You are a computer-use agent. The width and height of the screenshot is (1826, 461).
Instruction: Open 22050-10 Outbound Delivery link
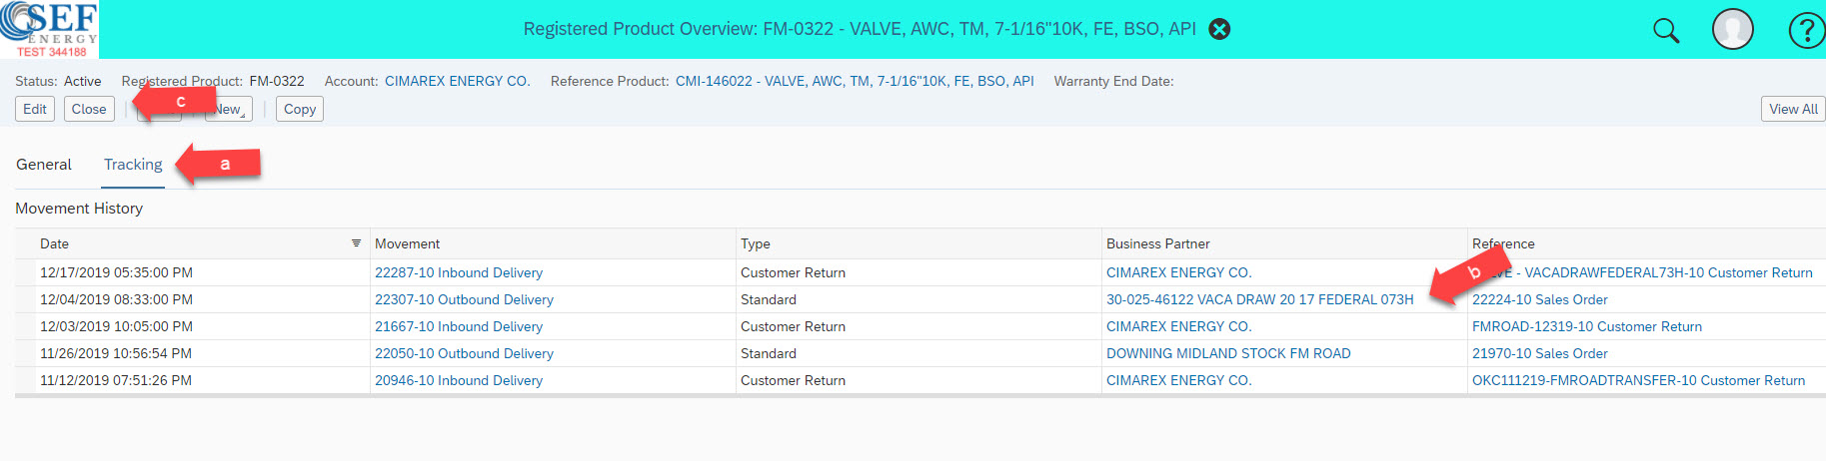point(464,353)
